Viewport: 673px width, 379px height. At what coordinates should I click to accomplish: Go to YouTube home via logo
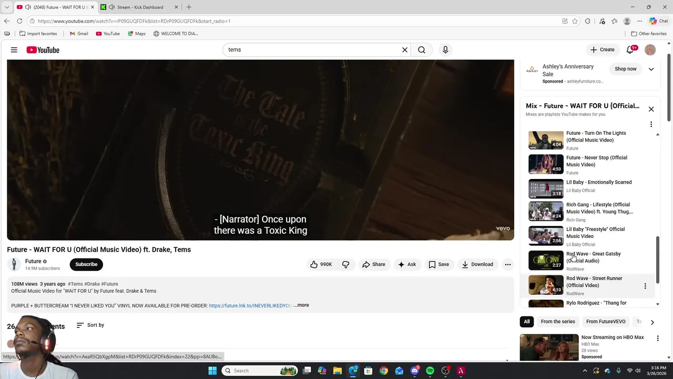[x=43, y=50]
